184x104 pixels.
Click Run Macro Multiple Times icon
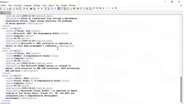tap(87, 9)
